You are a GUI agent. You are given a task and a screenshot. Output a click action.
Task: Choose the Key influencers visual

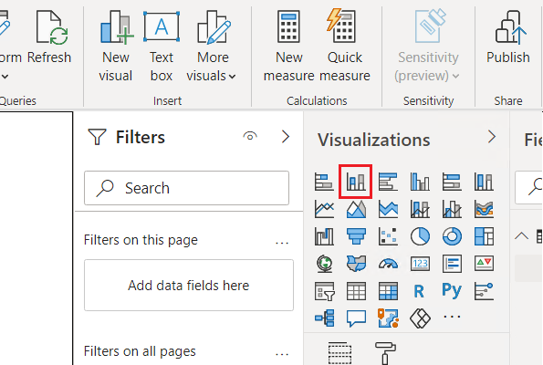[484, 291]
